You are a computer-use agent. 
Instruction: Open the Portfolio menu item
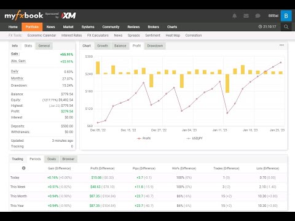click(x=32, y=27)
